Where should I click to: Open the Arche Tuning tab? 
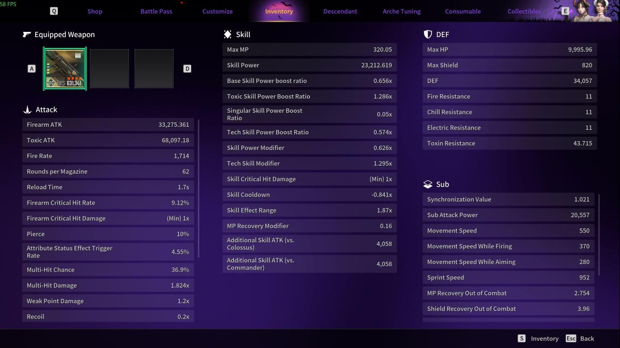click(401, 11)
